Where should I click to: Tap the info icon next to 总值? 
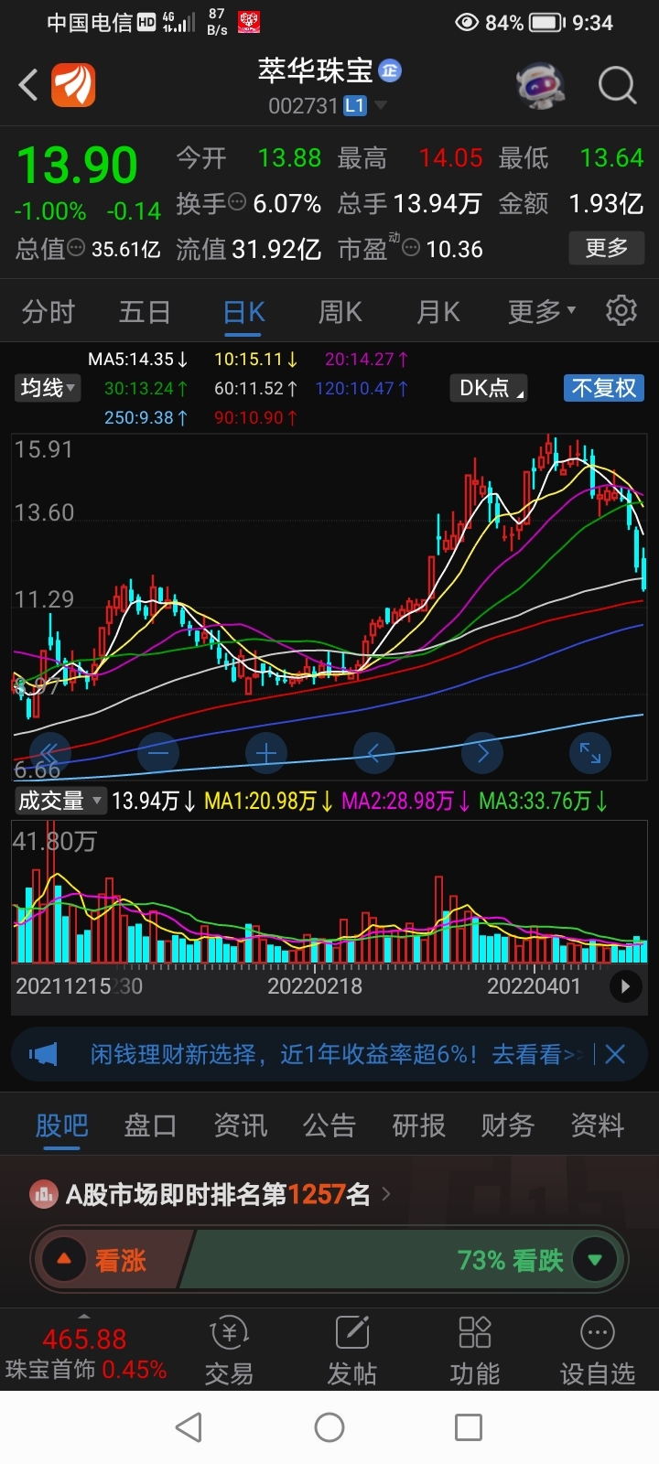[76, 248]
